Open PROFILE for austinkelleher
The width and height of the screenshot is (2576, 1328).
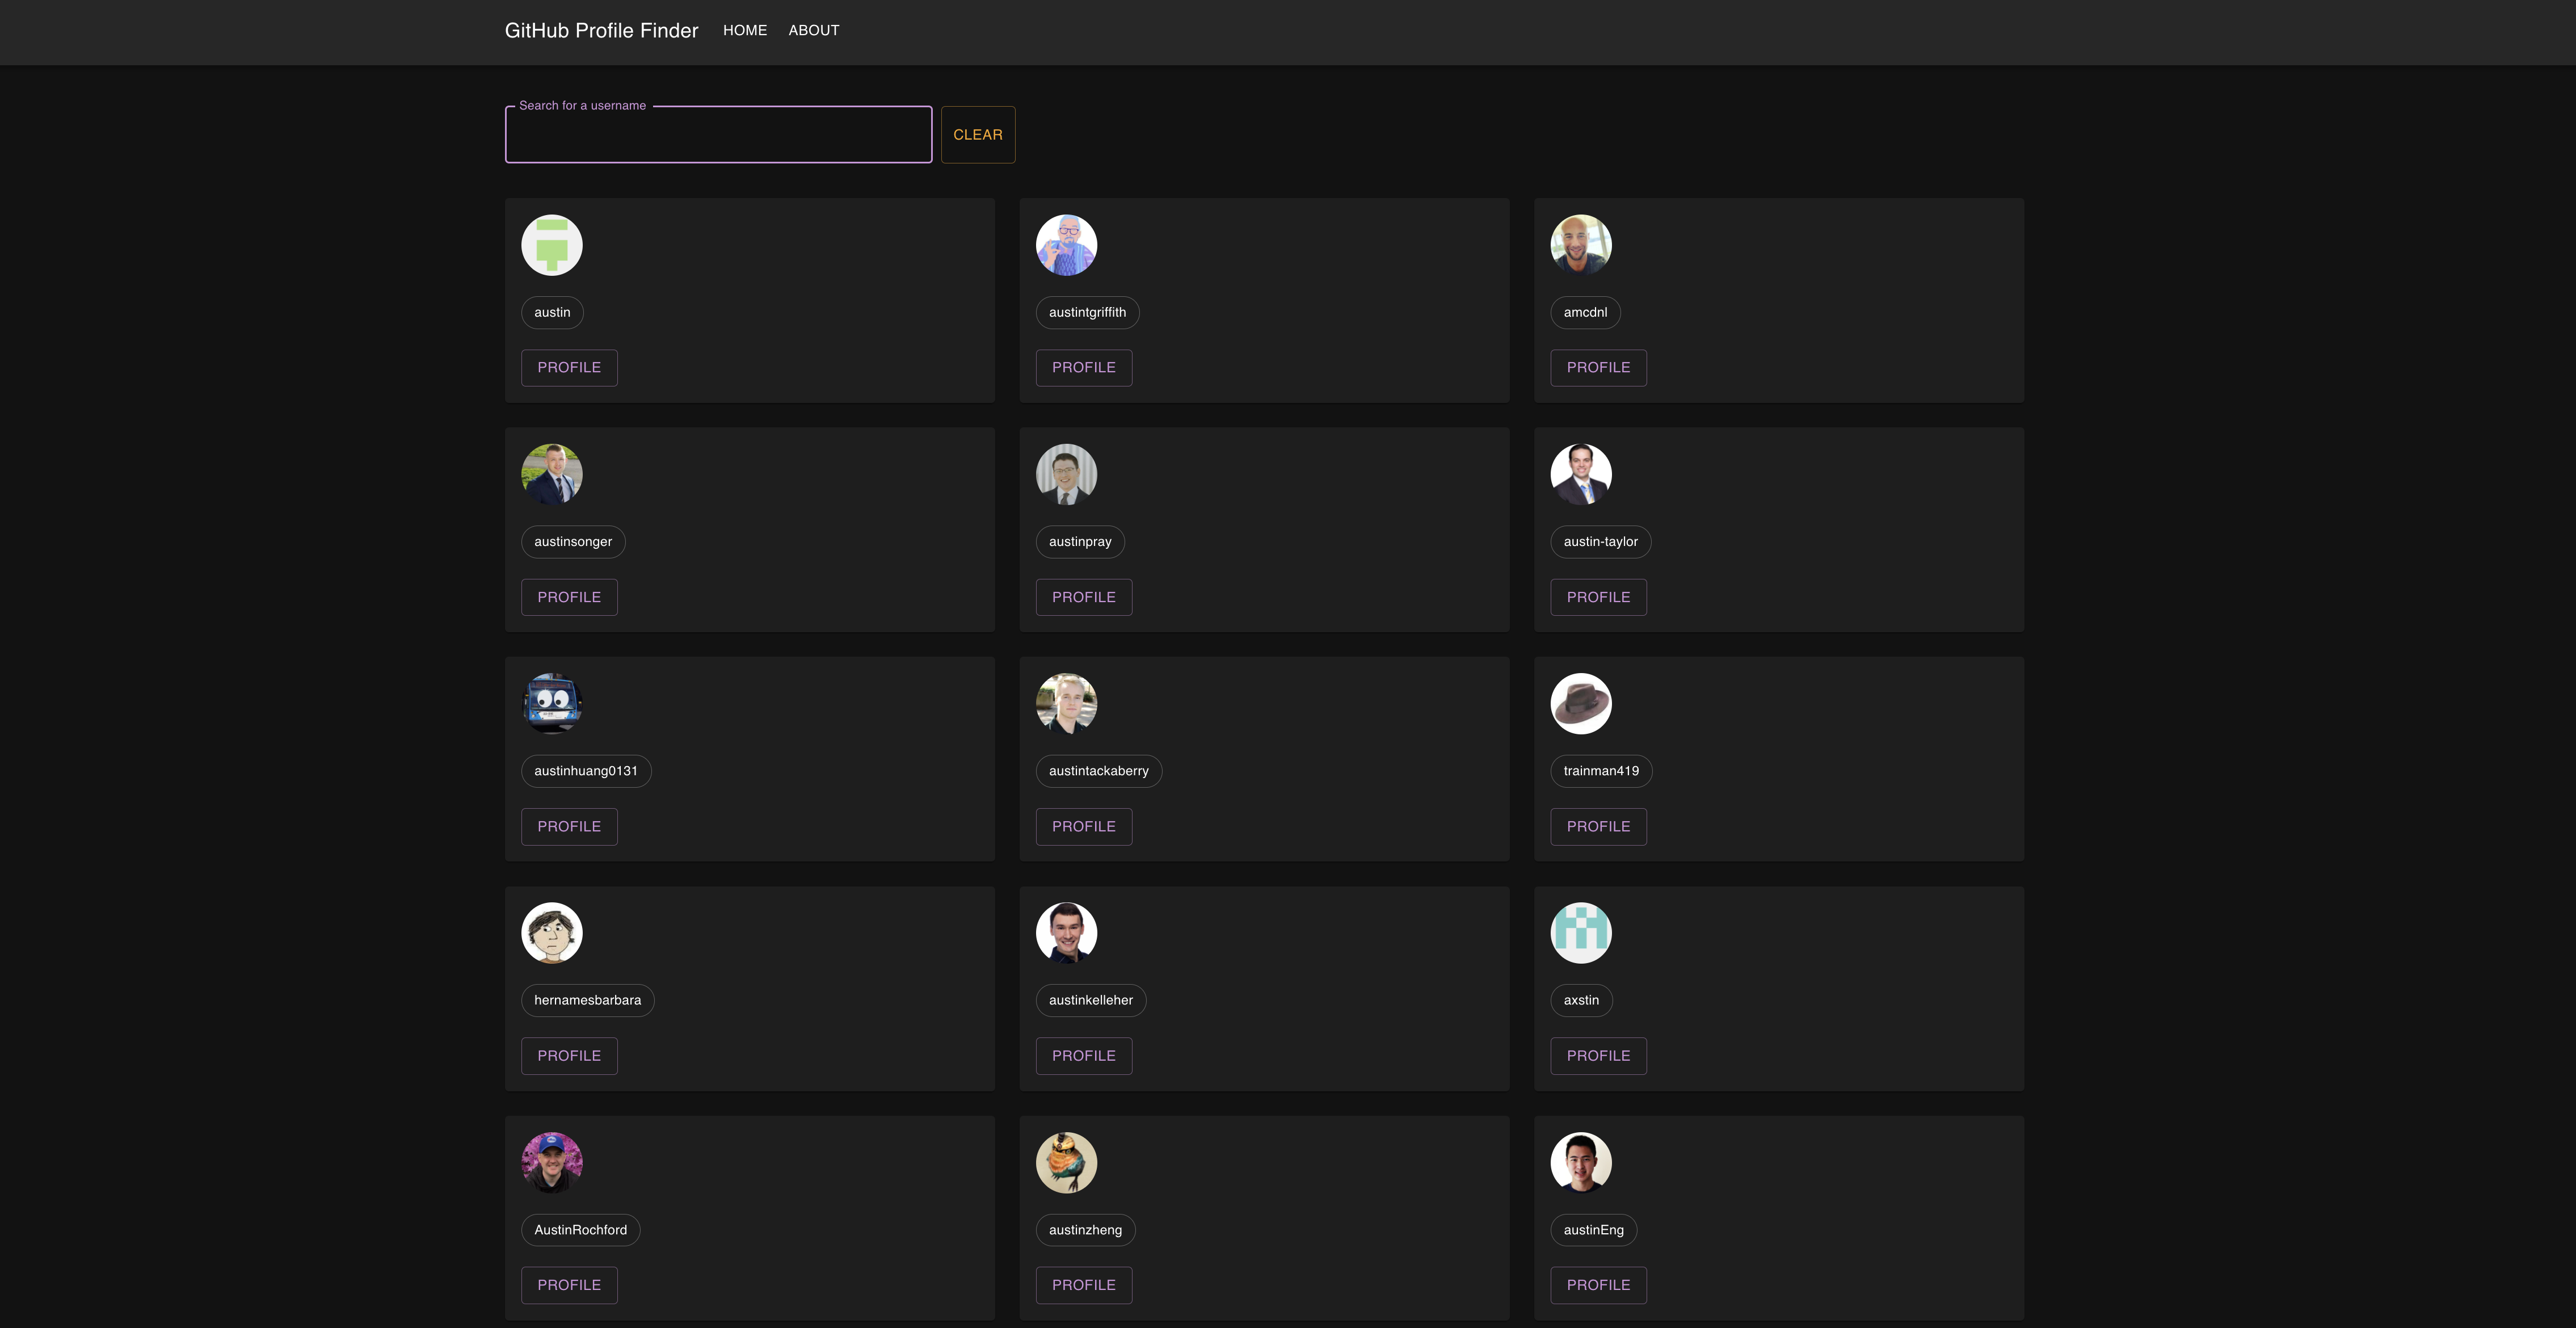tap(1083, 1056)
